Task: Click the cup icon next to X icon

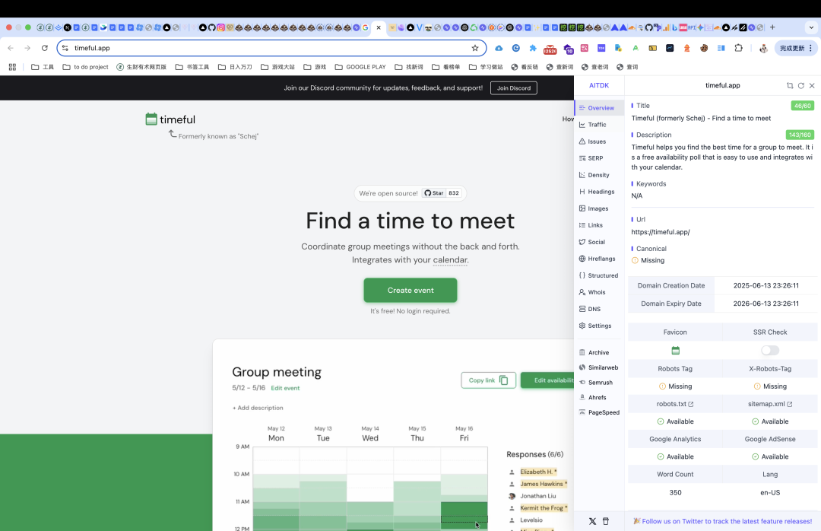Action: [606, 522]
